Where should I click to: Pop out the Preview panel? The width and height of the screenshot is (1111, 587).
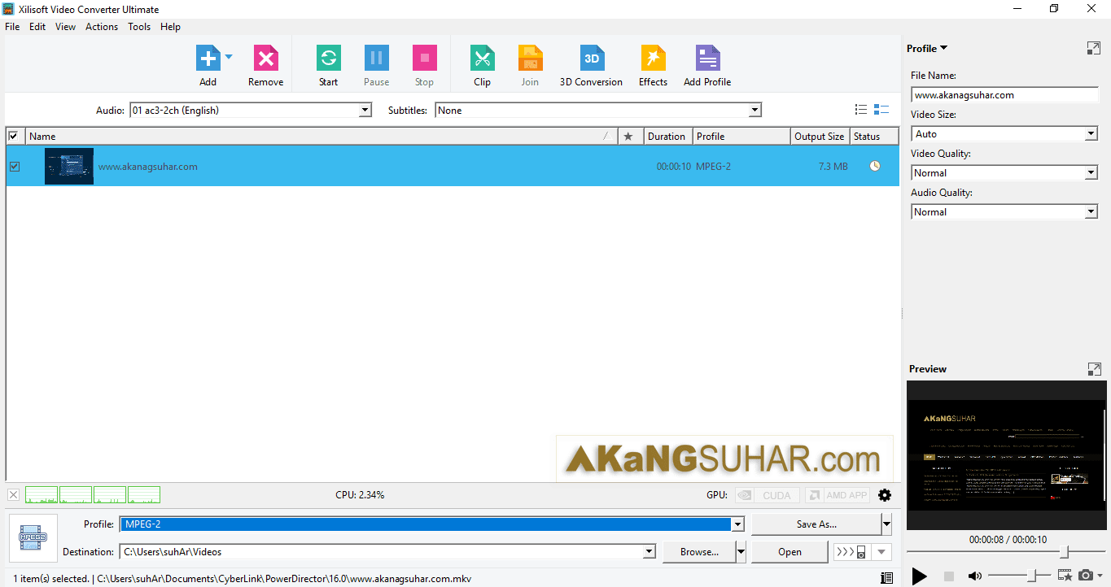pos(1094,369)
